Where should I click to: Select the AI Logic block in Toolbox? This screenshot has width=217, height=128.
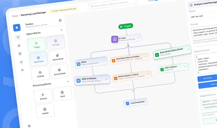point(56,42)
